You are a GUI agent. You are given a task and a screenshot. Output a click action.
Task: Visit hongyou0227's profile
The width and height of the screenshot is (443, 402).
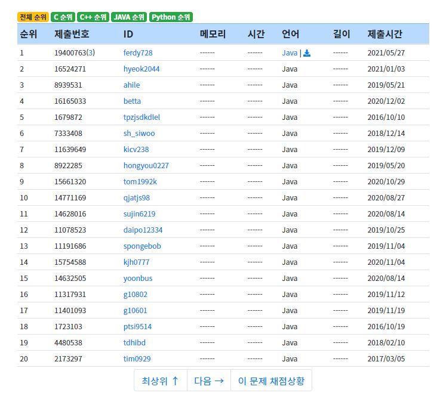146,165
